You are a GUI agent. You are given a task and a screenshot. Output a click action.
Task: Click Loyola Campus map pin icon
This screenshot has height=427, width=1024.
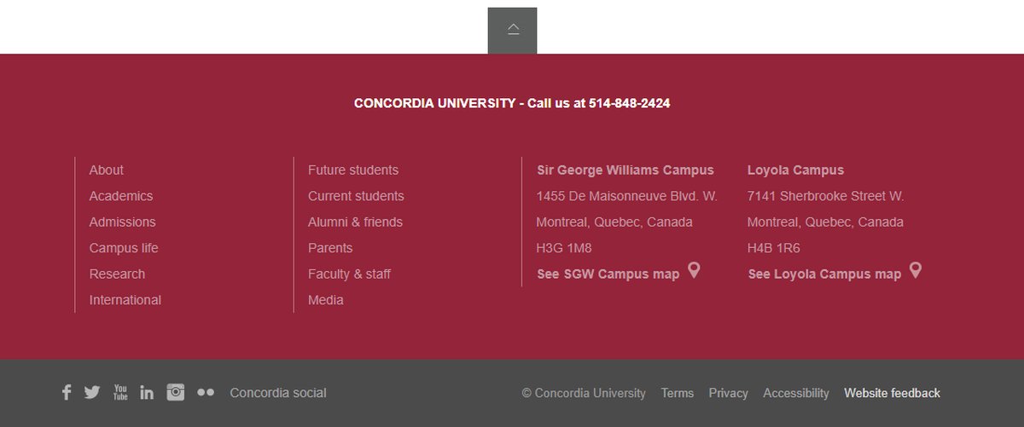tap(916, 271)
